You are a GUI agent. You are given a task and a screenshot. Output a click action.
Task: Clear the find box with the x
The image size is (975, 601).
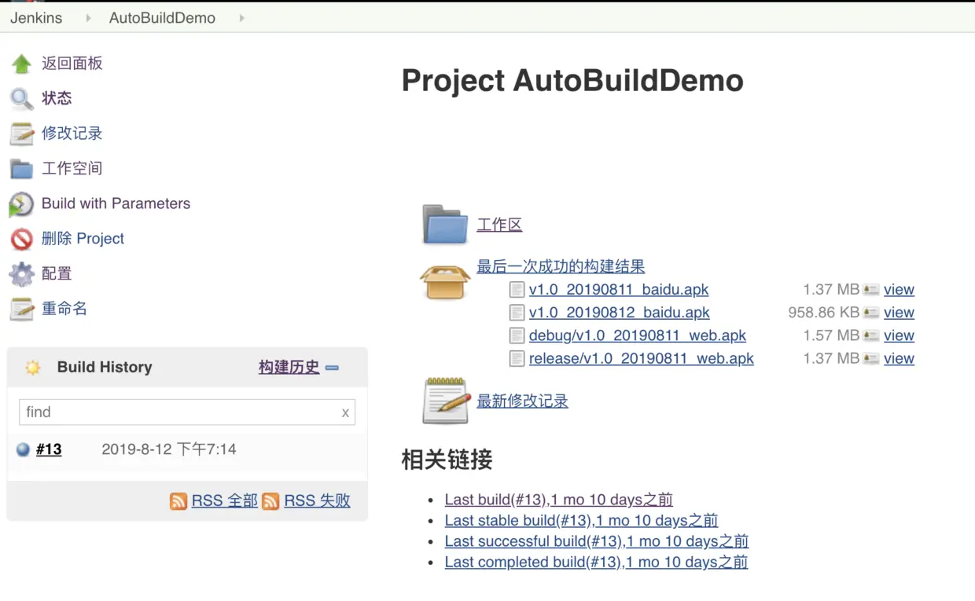tap(345, 412)
